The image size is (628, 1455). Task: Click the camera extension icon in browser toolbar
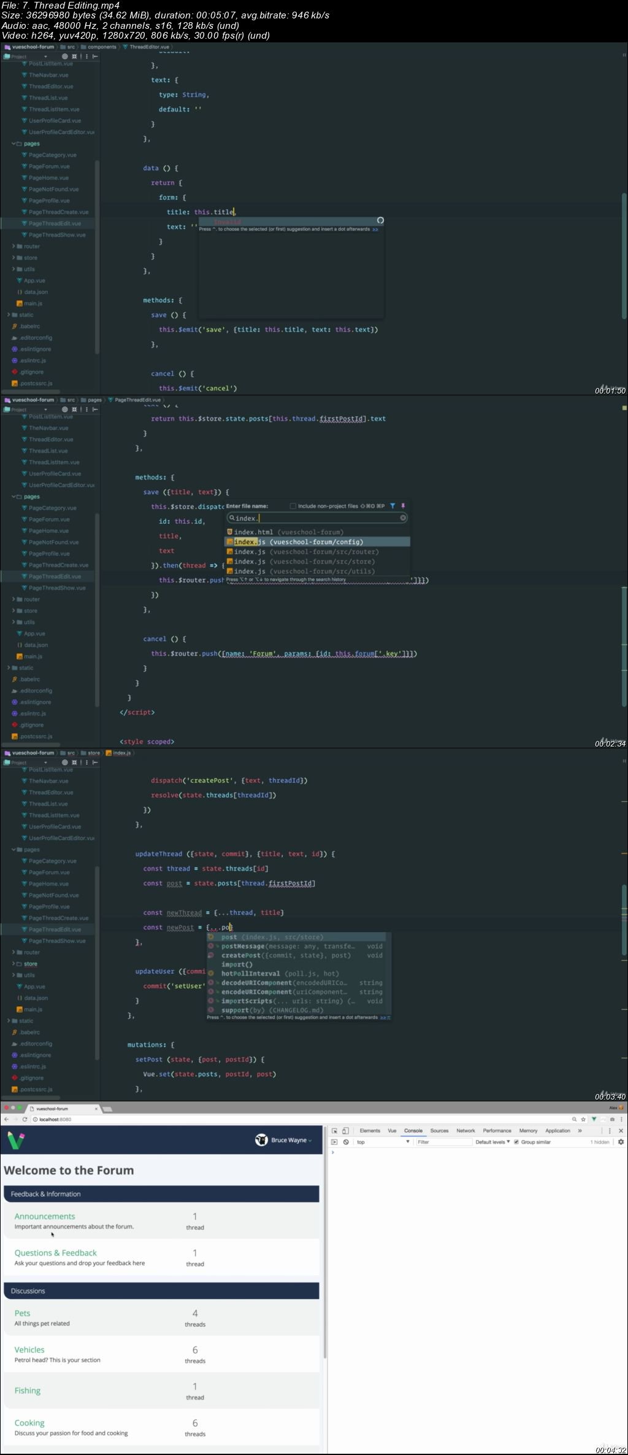(612, 1119)
